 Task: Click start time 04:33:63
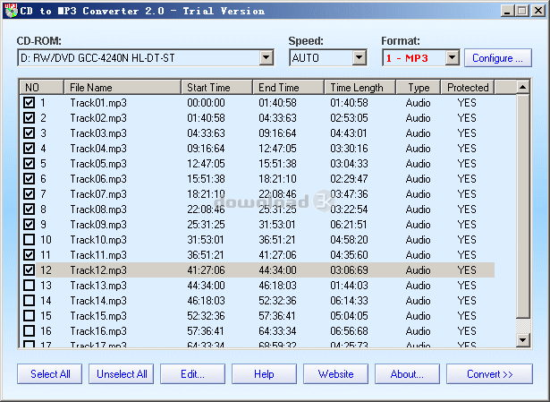[206, 133]
